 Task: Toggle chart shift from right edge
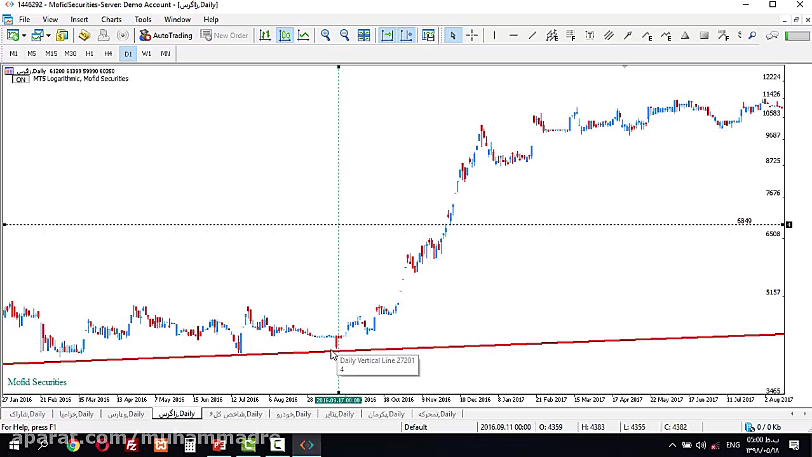(407, 36)
